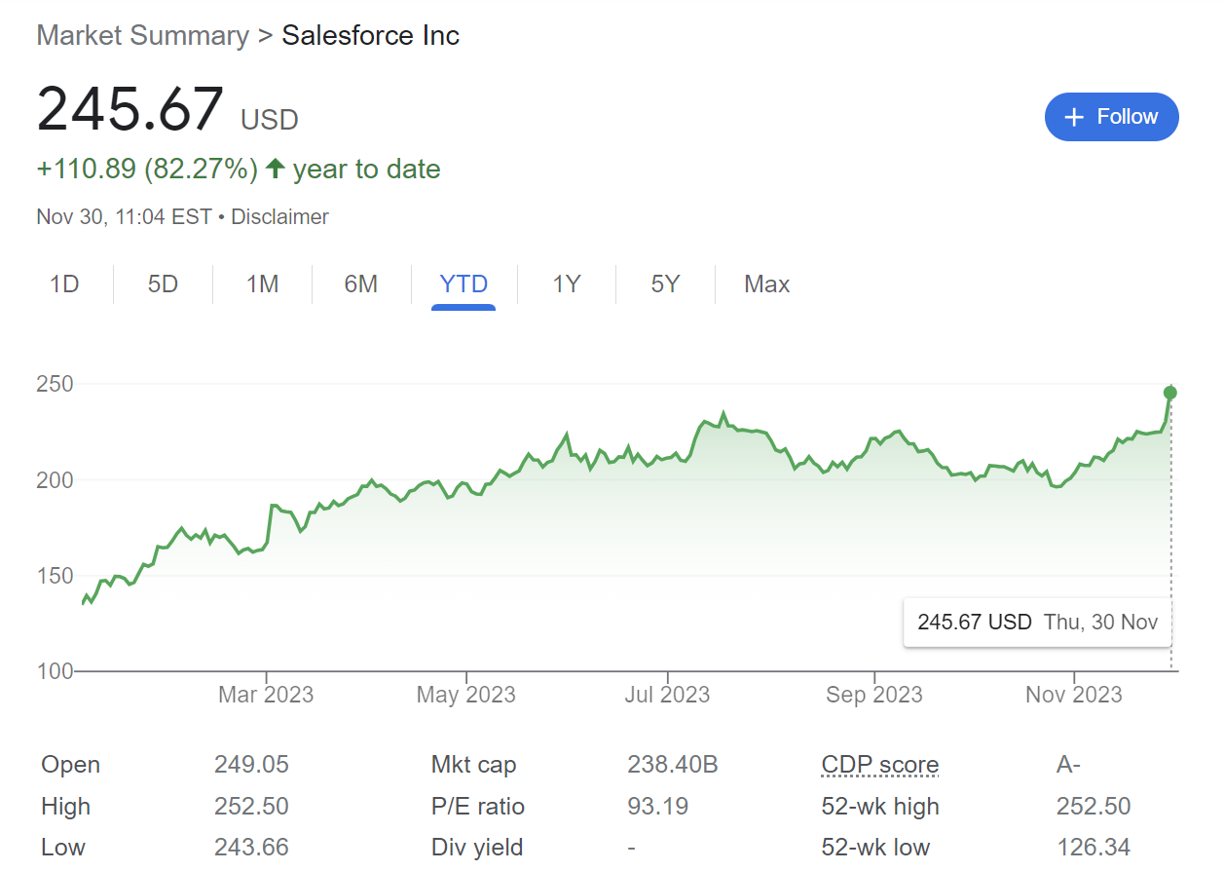1224x871 pixels.
Task: Select the YTD tab
Action: (464, 284)
